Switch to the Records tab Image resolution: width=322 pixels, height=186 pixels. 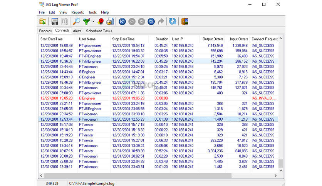tap(45, 31)
